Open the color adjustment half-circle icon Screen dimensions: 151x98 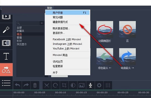coord(73,85)
